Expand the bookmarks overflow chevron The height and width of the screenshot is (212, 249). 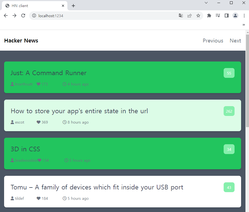tap(244, 25)
